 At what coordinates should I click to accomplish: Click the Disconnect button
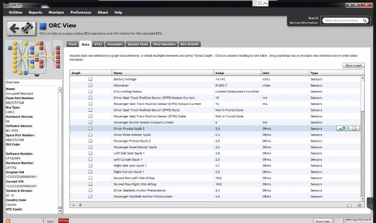click(323, 221)
